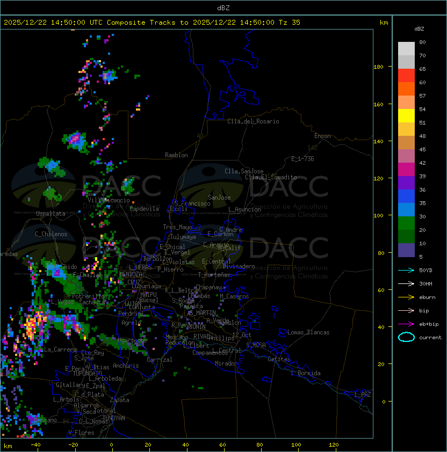Pick the magenta 39-42 dBZ color band

point(406,170)
